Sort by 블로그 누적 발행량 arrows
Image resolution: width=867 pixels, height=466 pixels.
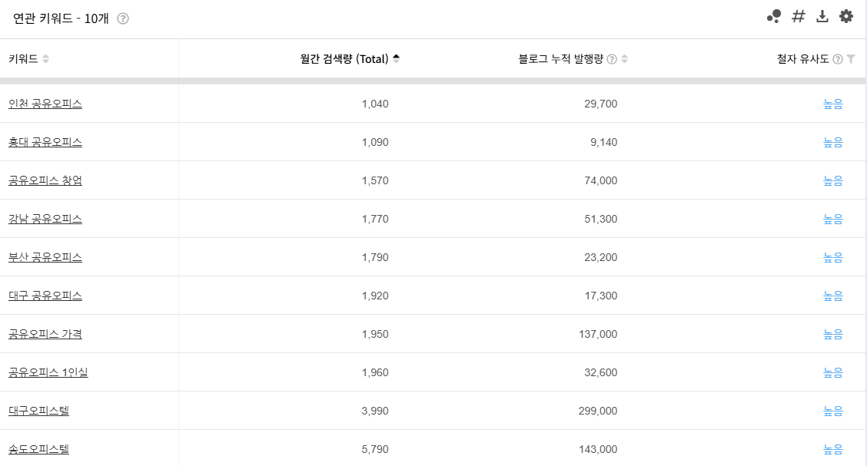624,59
